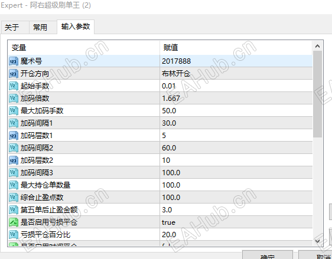Viewport: 332px width, 259px height.
Task: Click the integer icon beside 开仓方向
Action: 14,74
